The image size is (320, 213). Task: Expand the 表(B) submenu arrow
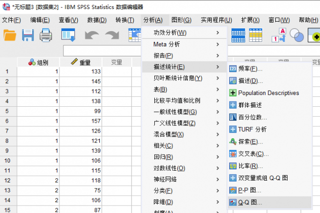pyautogui.click(x=218, y=89)
